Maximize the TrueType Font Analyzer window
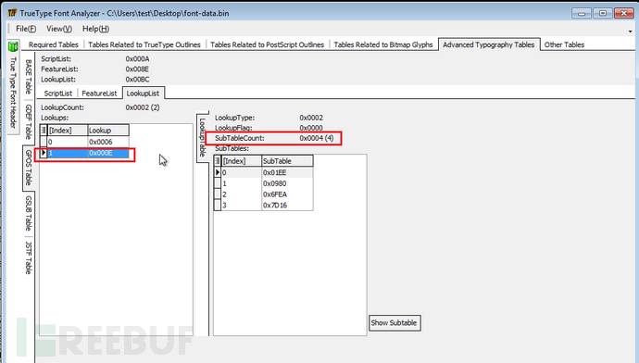 coord(603,13)
